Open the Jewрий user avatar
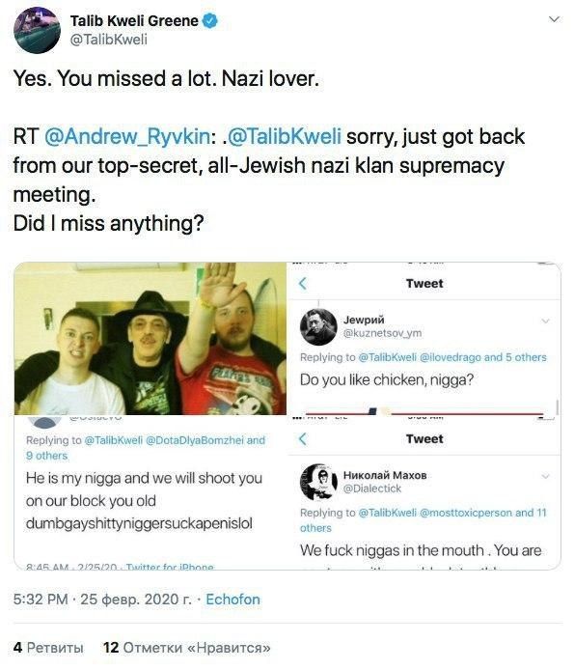Screen dimensions: 574x670 318,327
